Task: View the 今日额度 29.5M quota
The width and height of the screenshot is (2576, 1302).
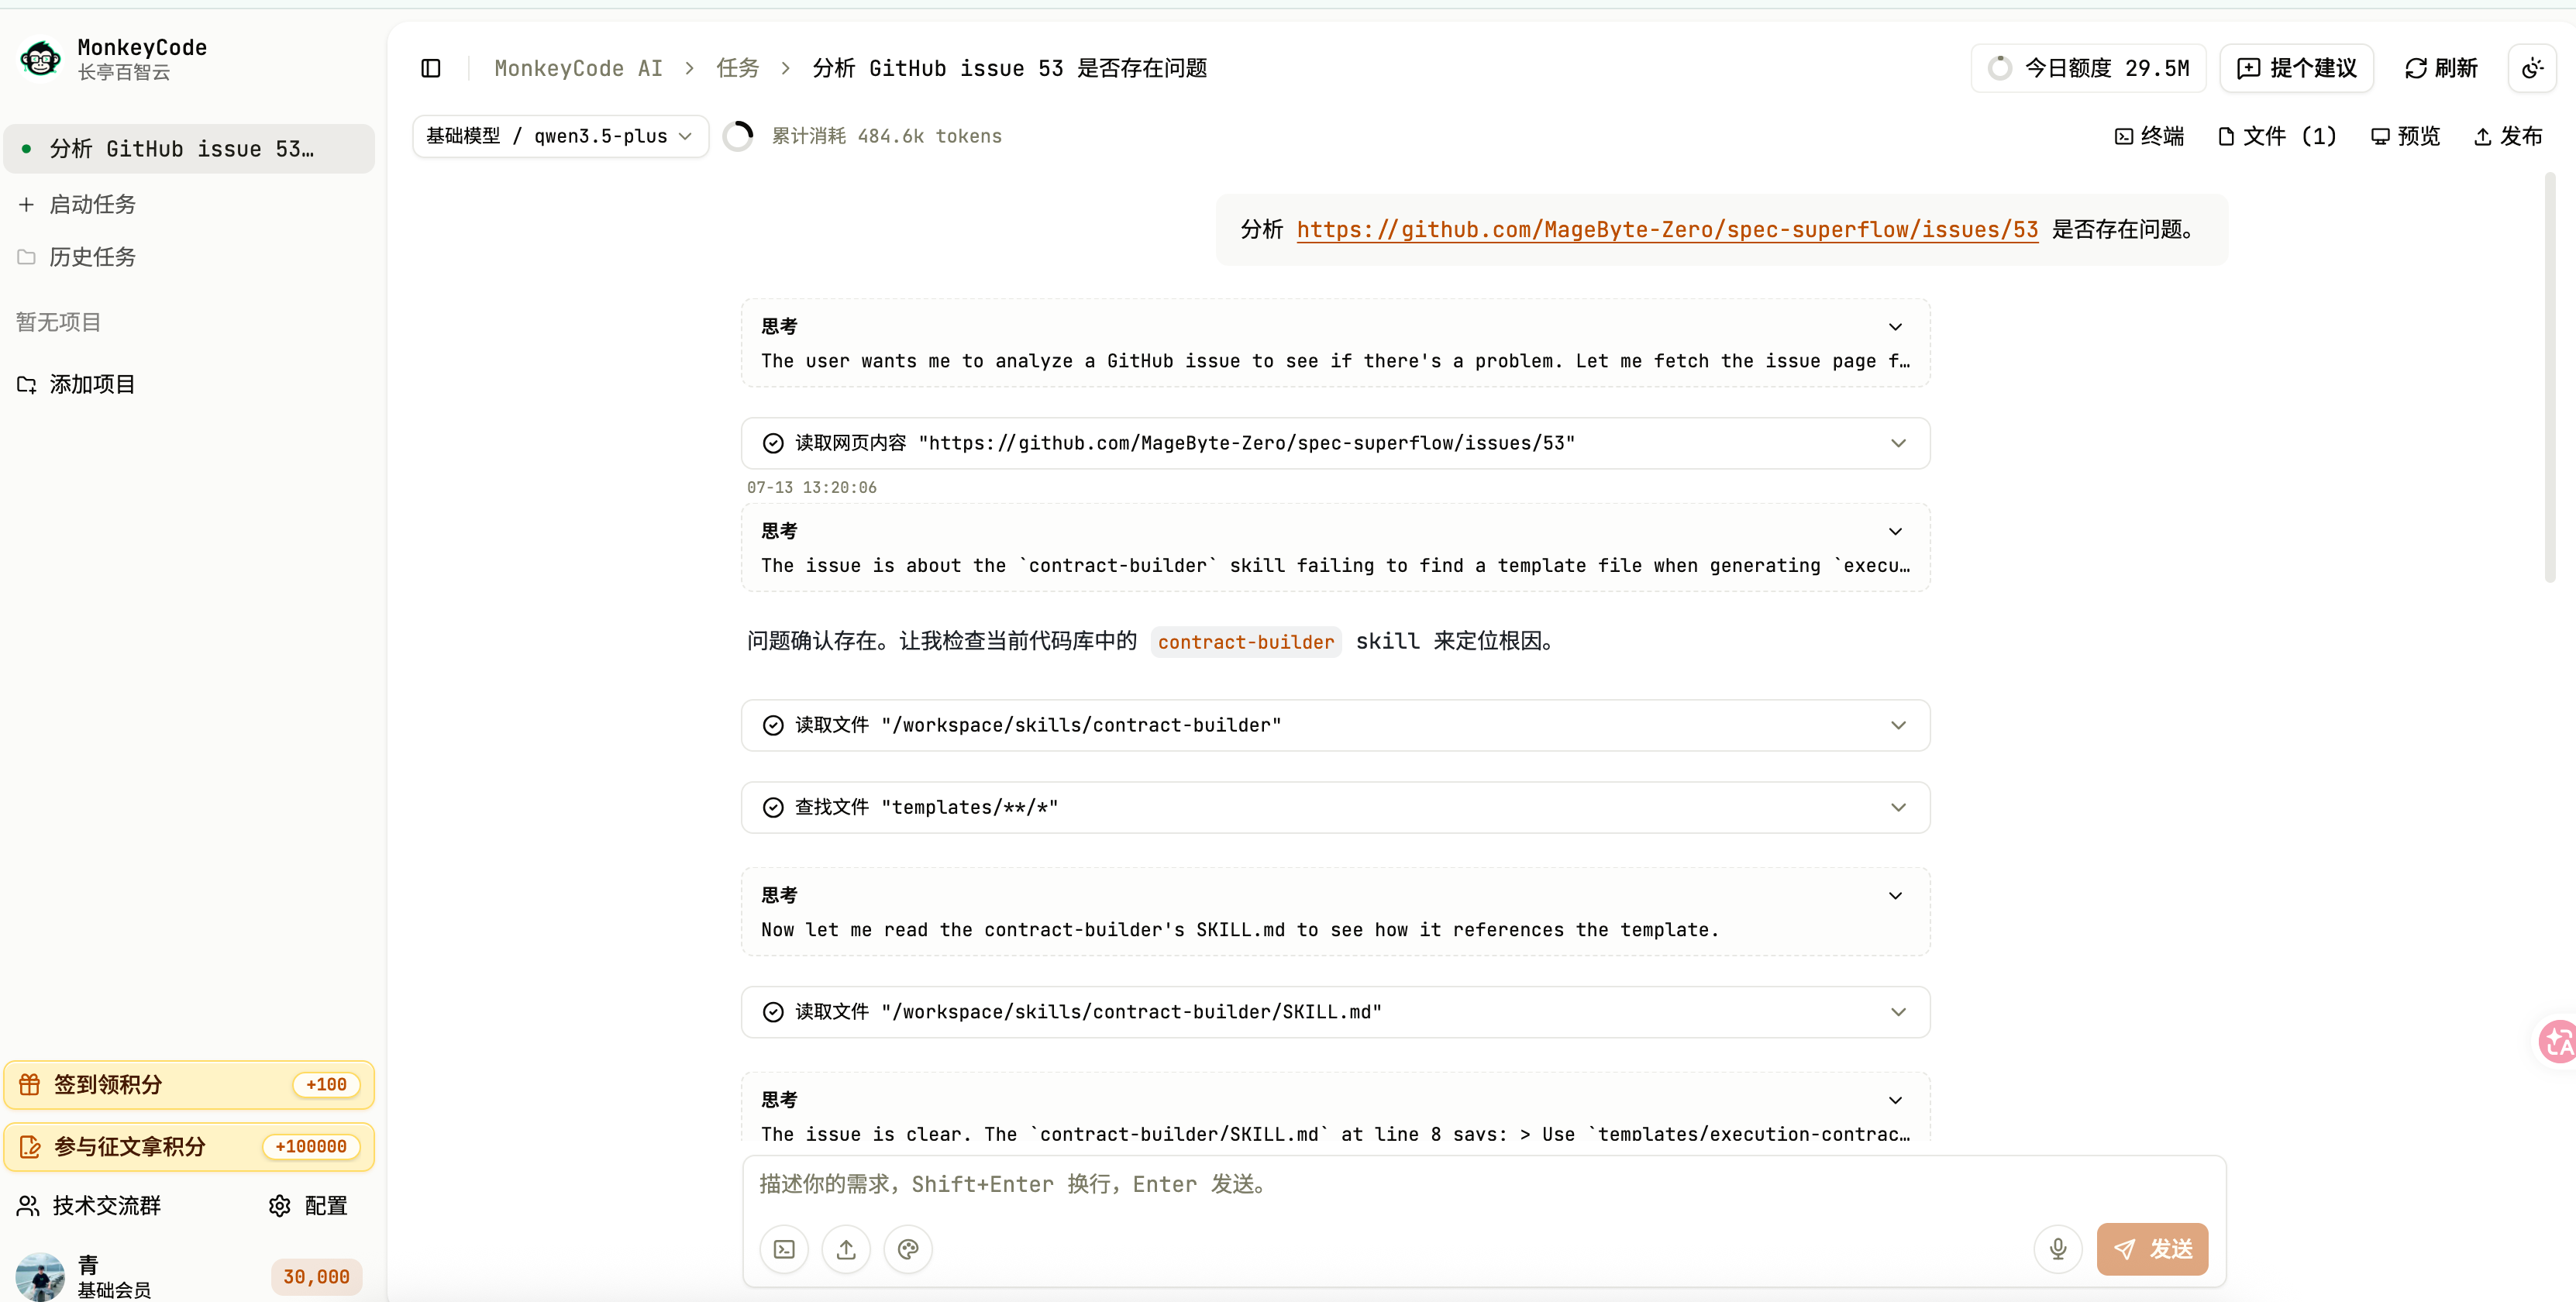Action: pos(2089,68)
